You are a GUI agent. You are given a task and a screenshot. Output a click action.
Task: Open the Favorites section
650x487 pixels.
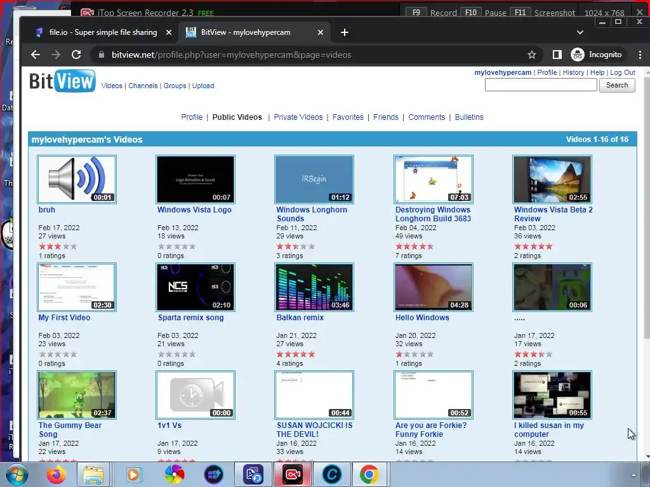click(x=348, y=117)
